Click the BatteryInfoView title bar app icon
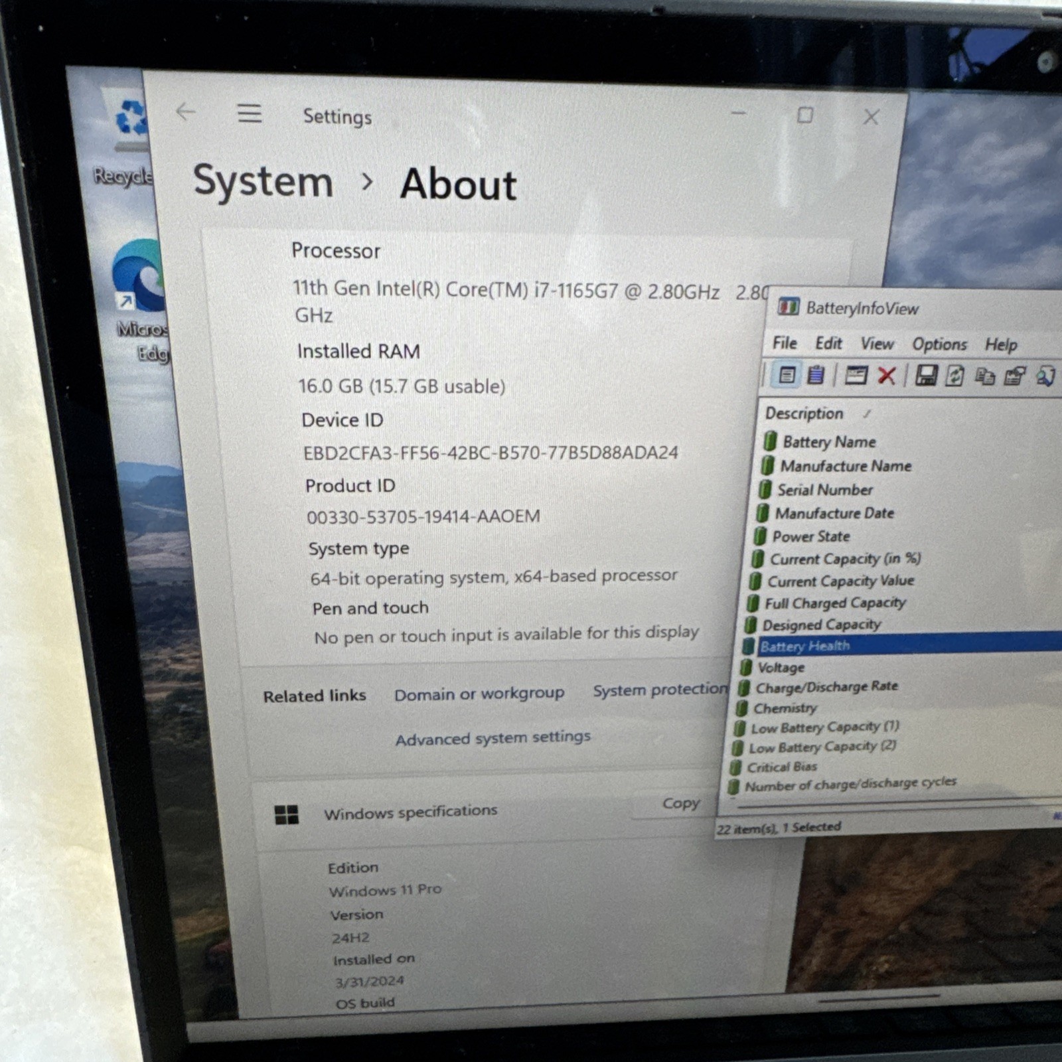1062x1062 pixels. tap(789, 307)
